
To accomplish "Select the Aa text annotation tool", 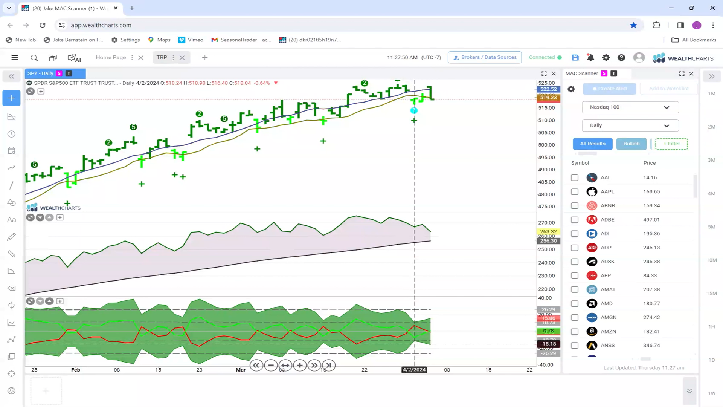I will 11,220.
